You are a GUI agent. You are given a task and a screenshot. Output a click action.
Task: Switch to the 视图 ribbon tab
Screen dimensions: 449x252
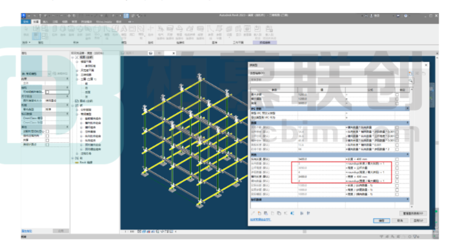pos(65,22)
